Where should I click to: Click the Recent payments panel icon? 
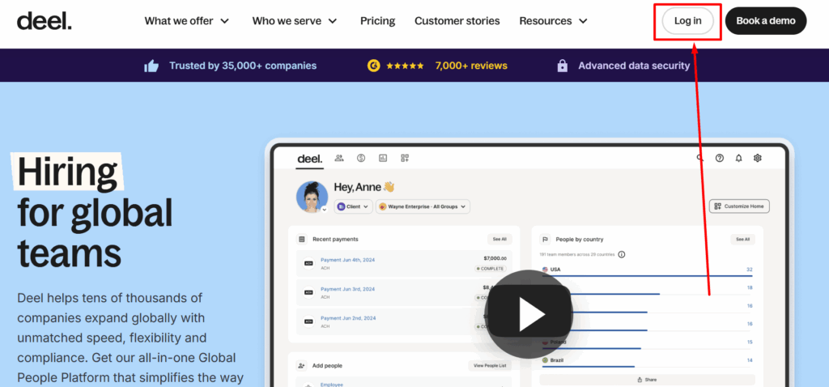(302, 240)
